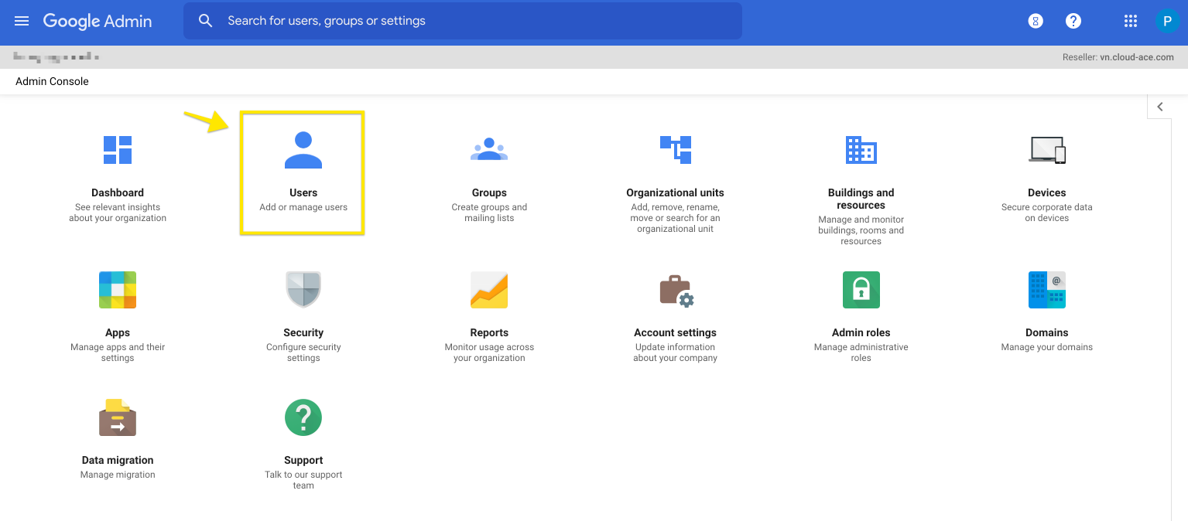
Task: Click the Support title text
Action: click(303, 460)
